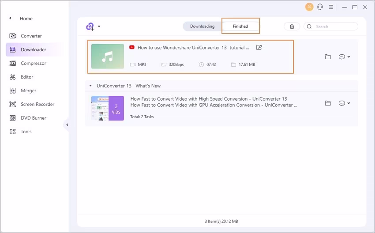Viewport: 375px width, 233px height.
Task: Open the Compressor section
Action: coord(34,63)
